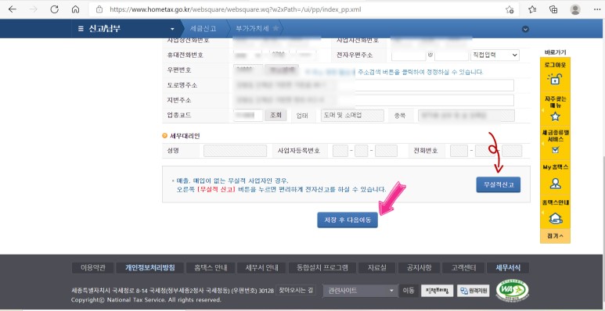This screenshot has height=311, width=605.
Task: Click first 전화번호 box of 세무대리인
Action: 459,151
